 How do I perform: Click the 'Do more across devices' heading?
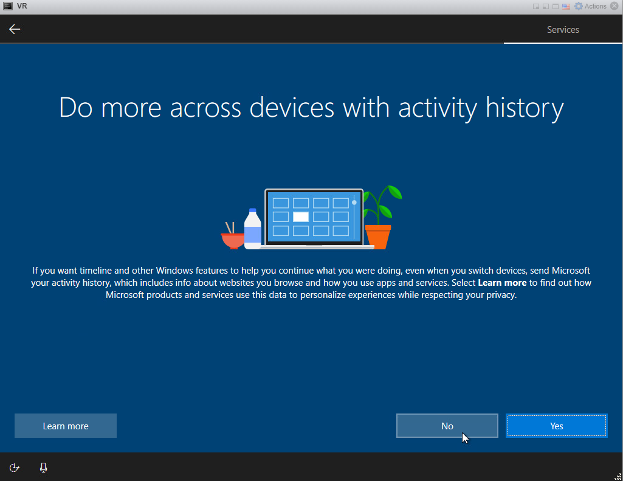click(x=311, y=108)
